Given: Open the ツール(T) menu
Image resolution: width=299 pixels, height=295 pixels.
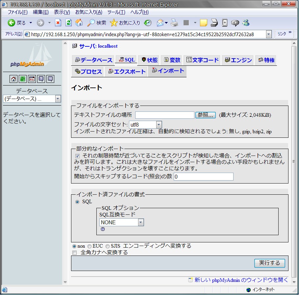Looking at the screenshot, I should click(x=116, y=12).
